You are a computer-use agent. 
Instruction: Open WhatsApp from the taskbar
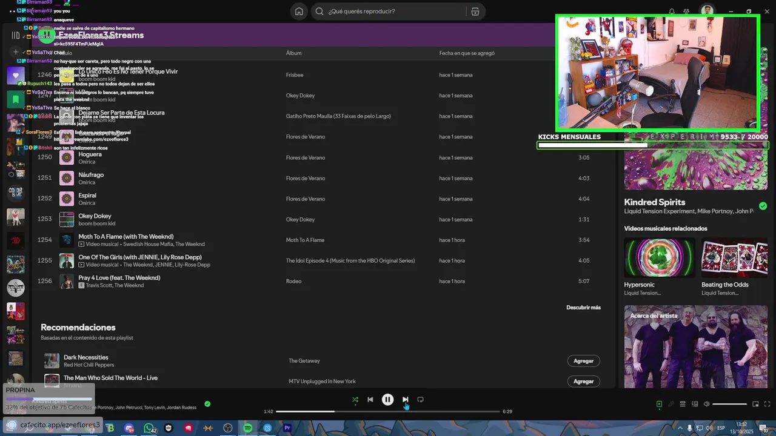point(149,428)
